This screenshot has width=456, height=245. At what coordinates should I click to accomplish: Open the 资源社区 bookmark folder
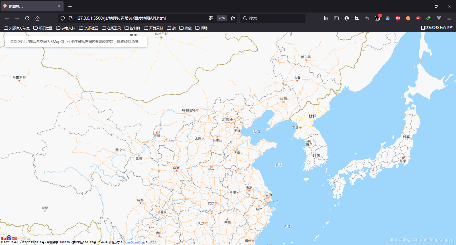(x=89, y=28)
